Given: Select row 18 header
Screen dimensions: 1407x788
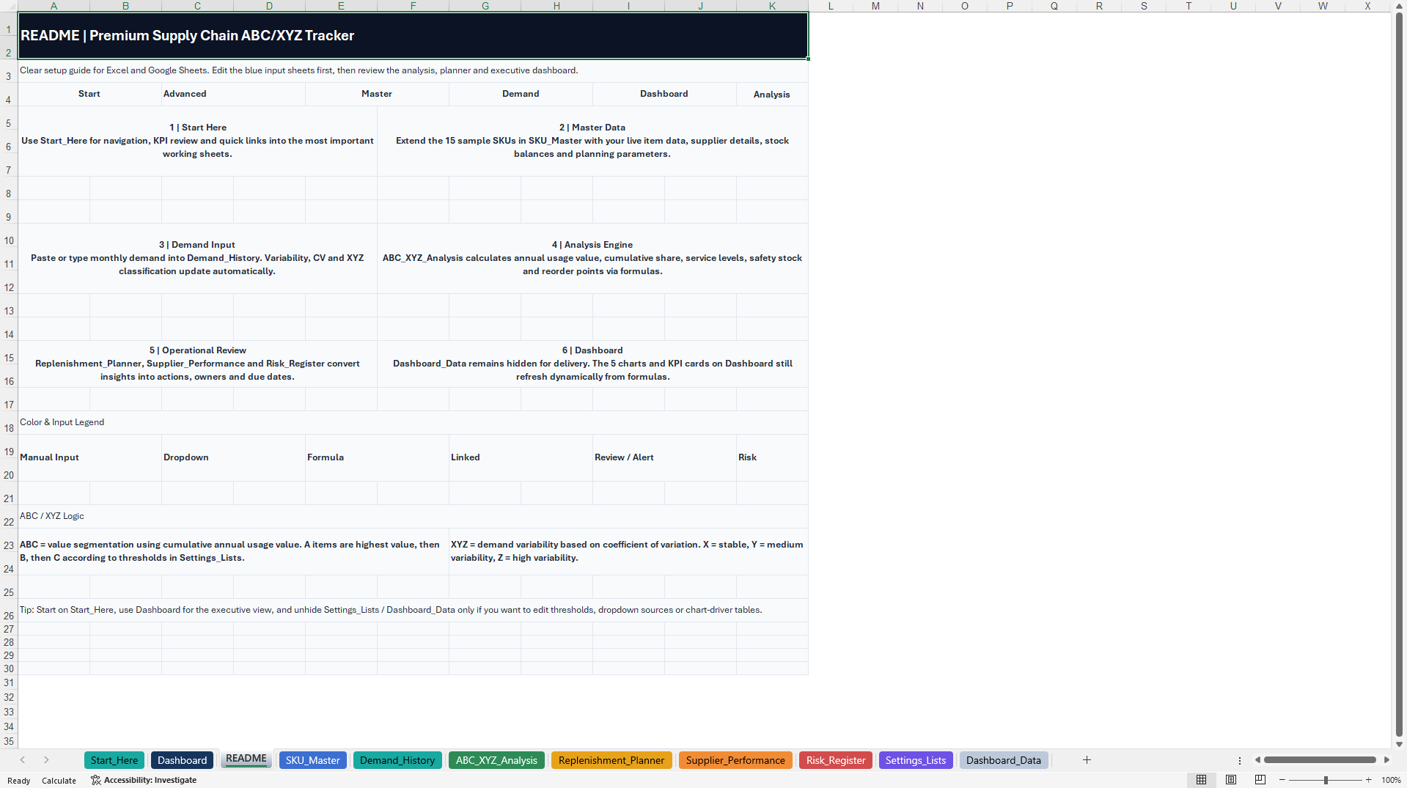Looking at the screenshot, I should pos(9,422).
